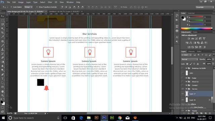Viewport: 215px width, 121px height.
Task: Open the Image menu
Action: [x=21, y=2]
